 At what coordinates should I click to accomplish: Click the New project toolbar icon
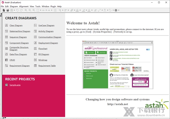[x=3, y=10]
